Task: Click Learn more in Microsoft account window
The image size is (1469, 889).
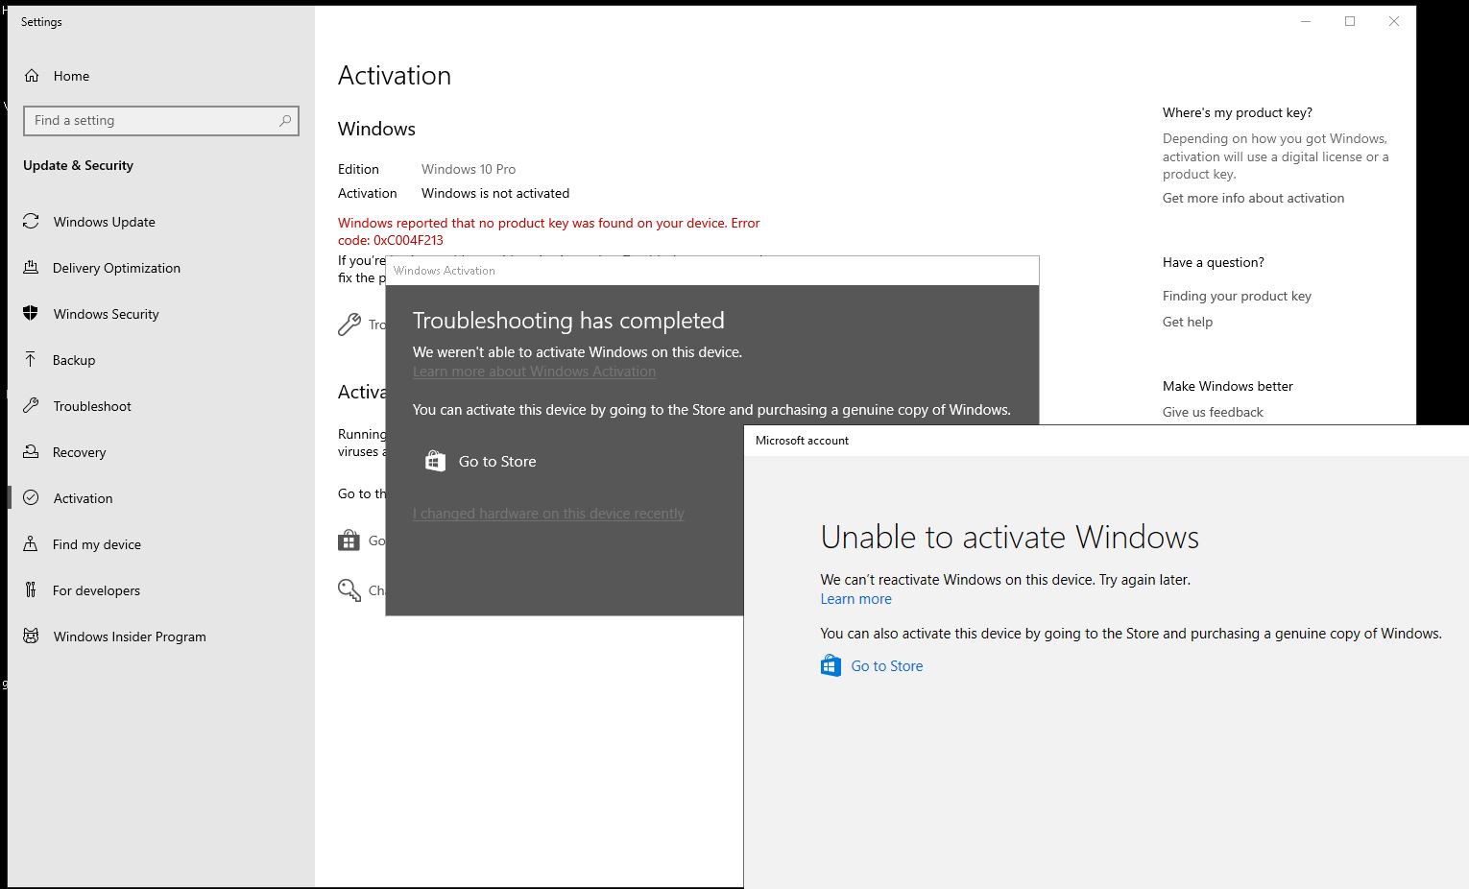Action: pos(855,599)
